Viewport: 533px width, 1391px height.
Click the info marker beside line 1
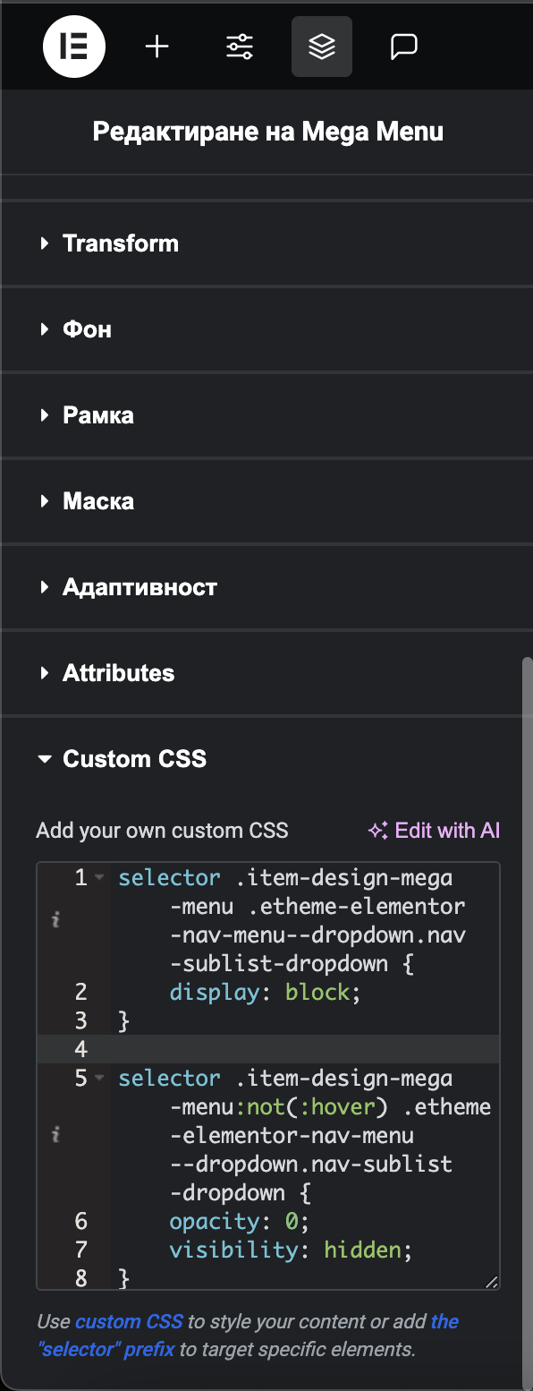(55, 920)
